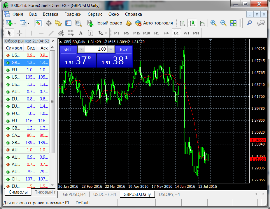Click the SELL button
The width and height of the screenshot is (270, 209).
click(x=68, y=49)
